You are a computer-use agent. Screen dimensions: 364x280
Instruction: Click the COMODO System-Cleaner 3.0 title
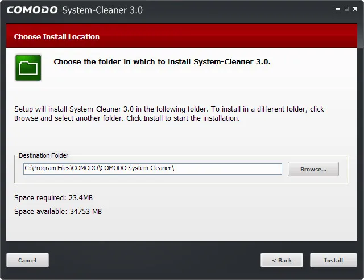tap(75, 10)
